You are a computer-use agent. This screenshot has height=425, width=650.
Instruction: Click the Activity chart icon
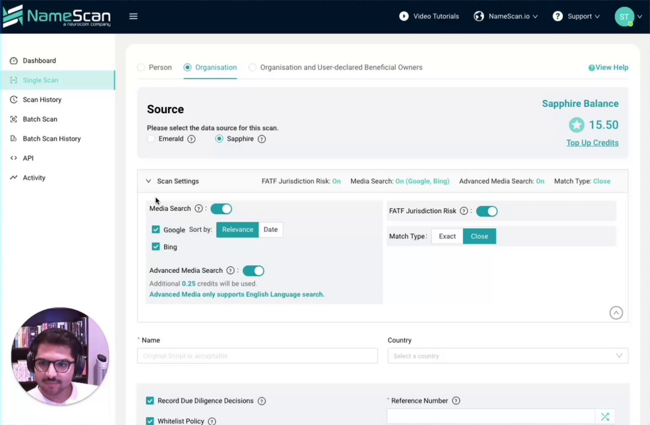pos(14,178)
